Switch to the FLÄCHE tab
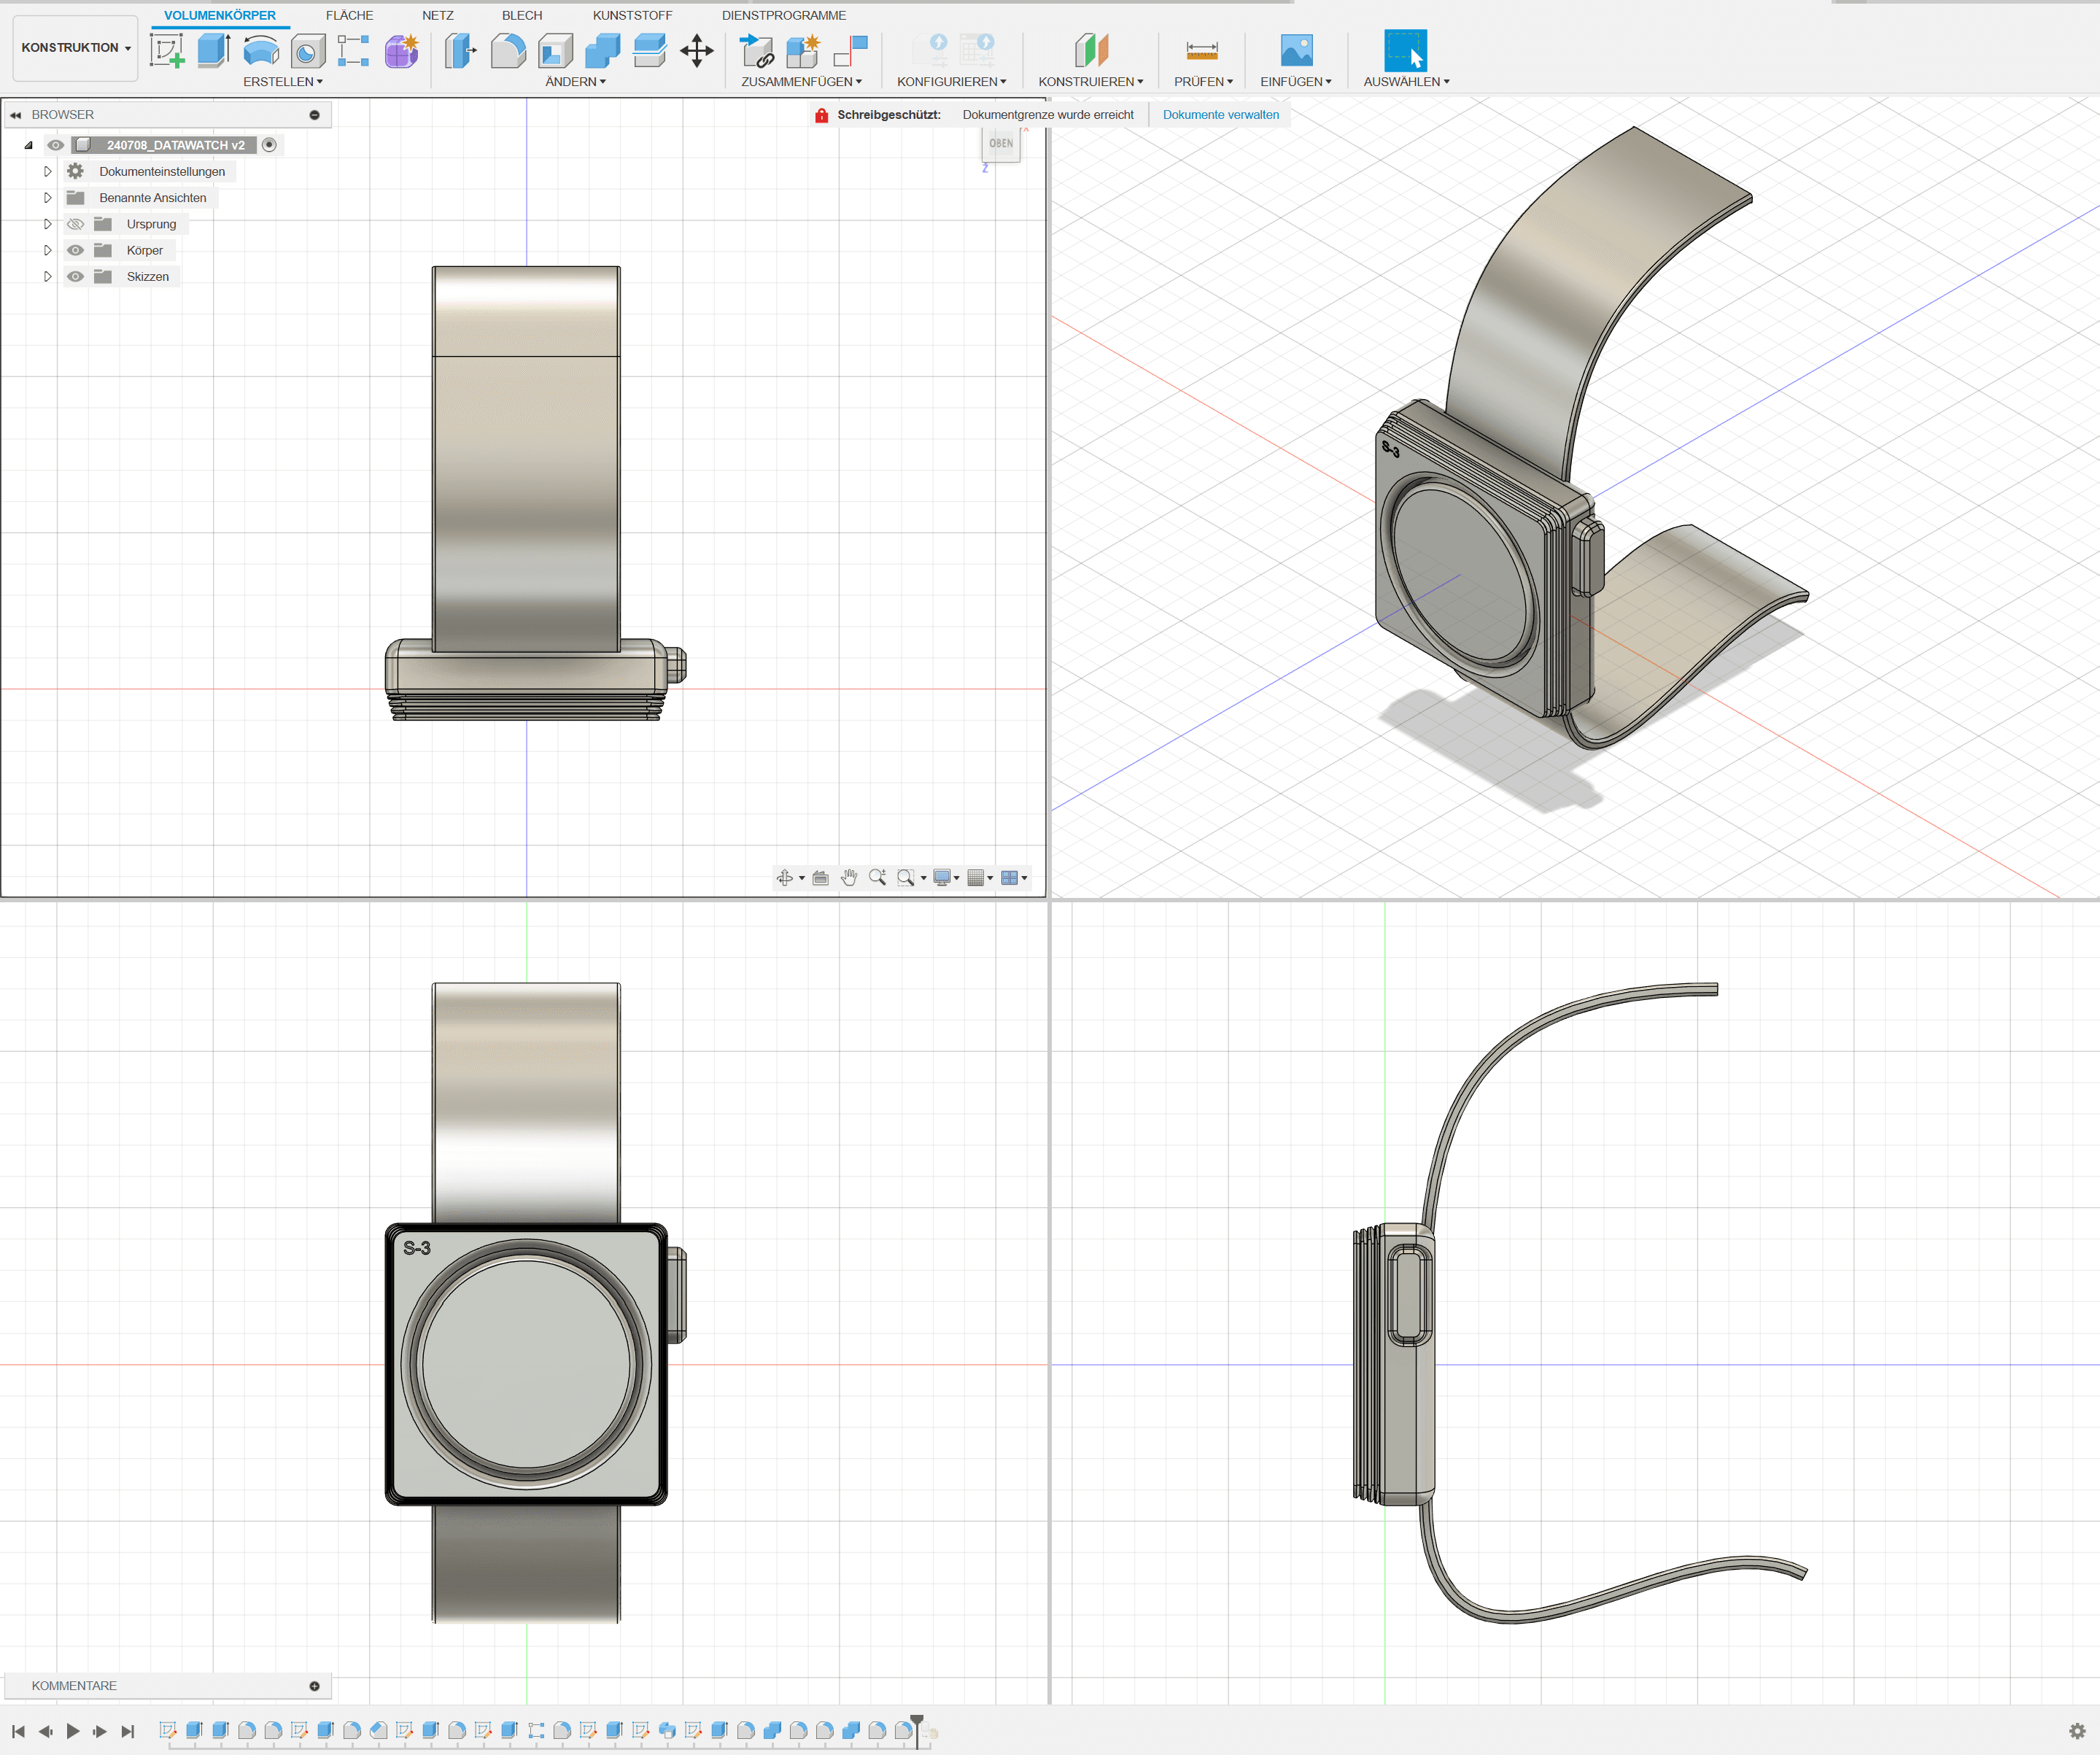 (x=349, y=15)
